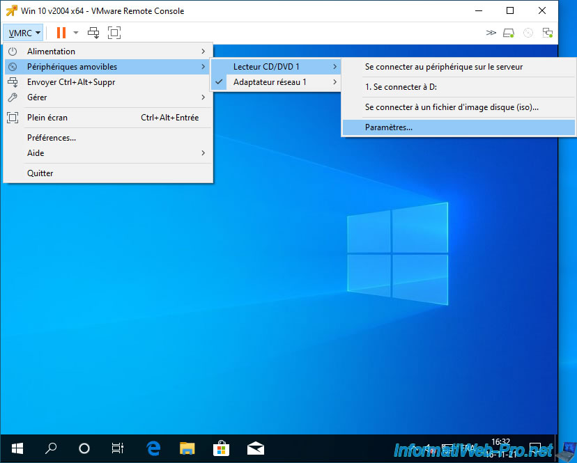Click the taskbar search magnifier icon
The width and height of the screenshot is (577, 463).
pyautogui.click(x=51, y=448)
